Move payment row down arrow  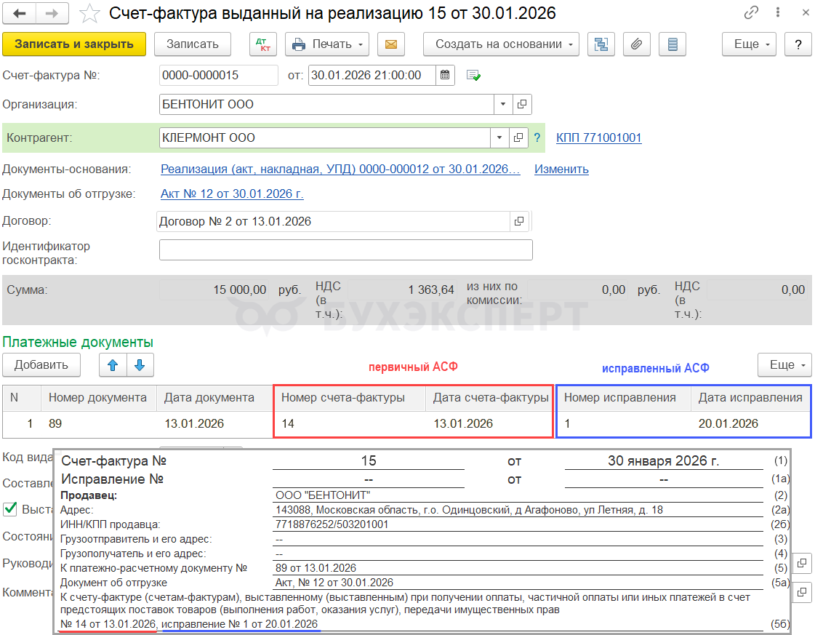pyautogui.click(x=140, y=365)
